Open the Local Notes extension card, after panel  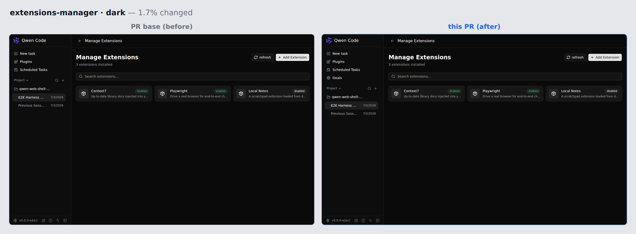click(x=584, y=94)
